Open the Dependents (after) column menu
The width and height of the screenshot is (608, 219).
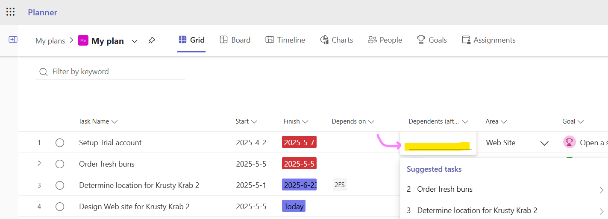coord(466,121)
